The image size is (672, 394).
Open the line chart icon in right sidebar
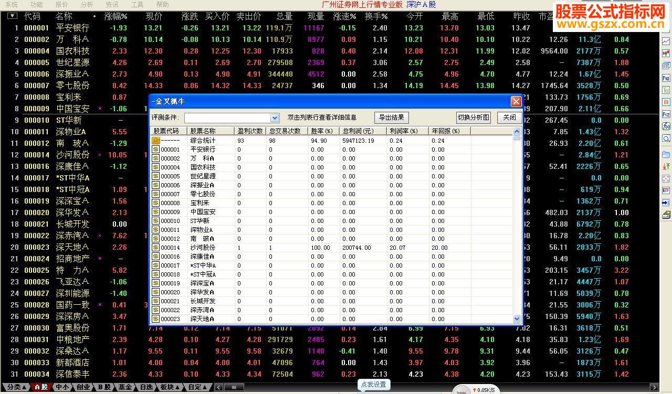tap(666, 41)
